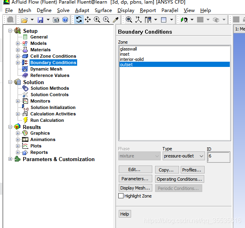Click the open file folder toolbar icon
The width and height of the screenshot is (245, 228).
tap(24, 20)
